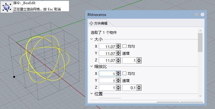The image size is (215, 109).
Task: Click the 缩放比 Z value field
Action: (x=107, y=87)
